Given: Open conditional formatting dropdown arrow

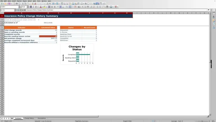Looking at the screenshot, I should tap(118, 7).
